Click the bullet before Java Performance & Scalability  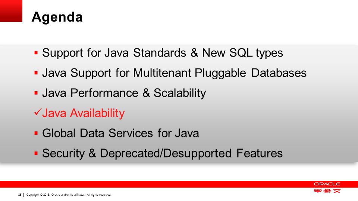(x=36, y=93)
